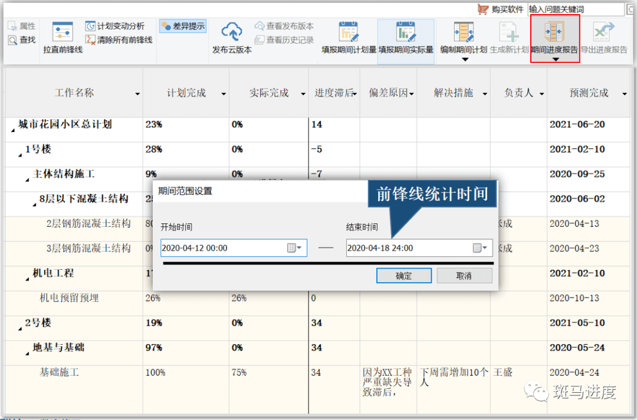Collapse 主体结构施工 node

(27, 180)
